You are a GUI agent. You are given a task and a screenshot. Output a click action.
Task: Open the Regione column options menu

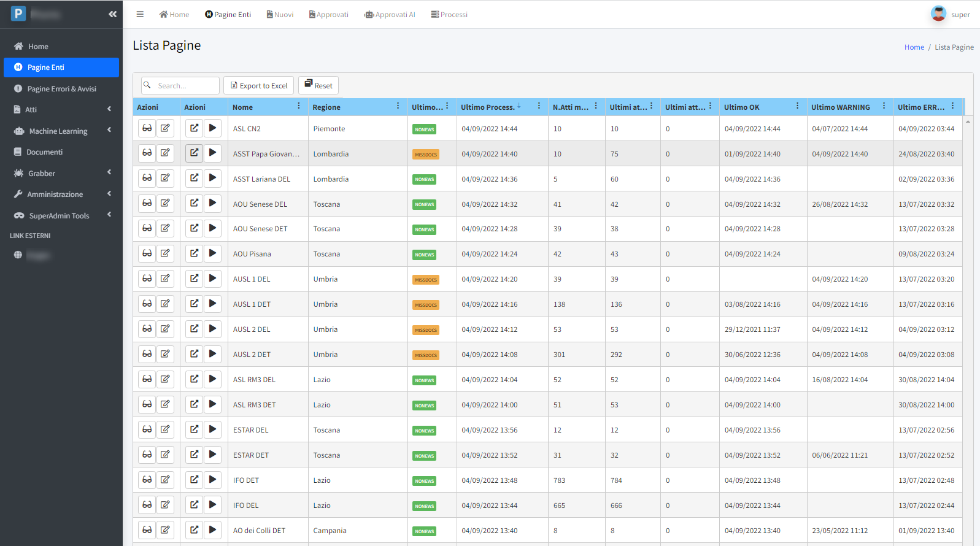pos(398,106)
